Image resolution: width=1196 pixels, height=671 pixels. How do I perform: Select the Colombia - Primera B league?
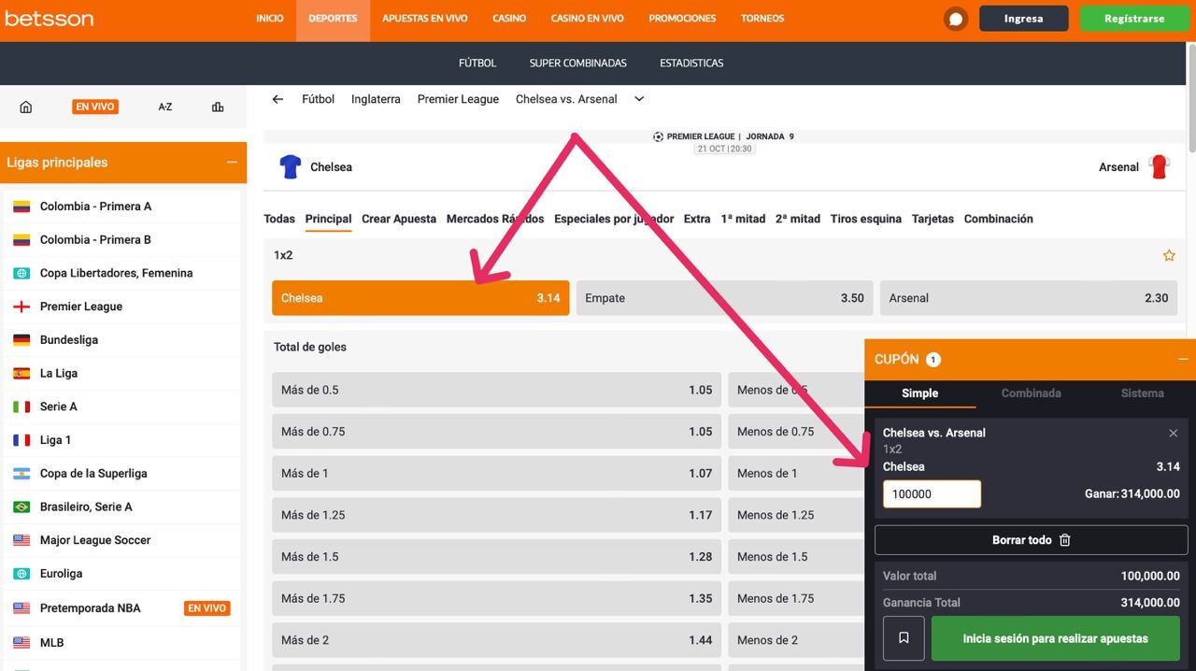(121, 240)
